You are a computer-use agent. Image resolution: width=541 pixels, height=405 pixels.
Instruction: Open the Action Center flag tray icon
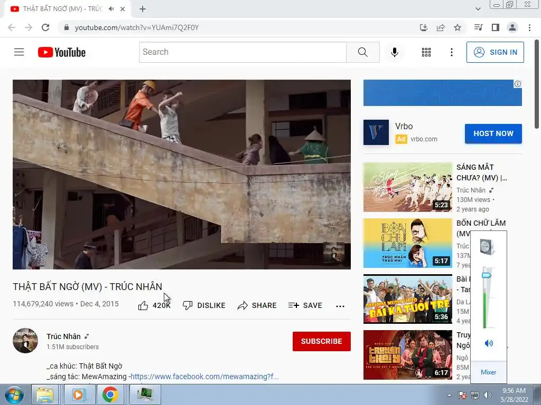pyautogui.click(x=462, y=395)
